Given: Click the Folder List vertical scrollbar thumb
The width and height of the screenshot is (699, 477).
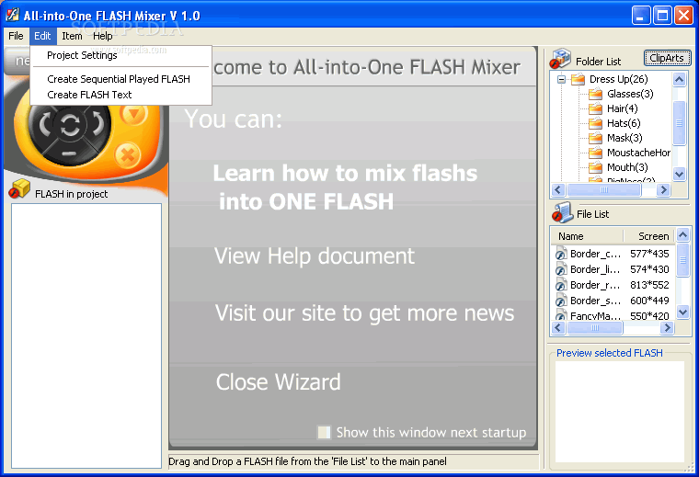Looking at the screenshot, I should coord(679,123).
